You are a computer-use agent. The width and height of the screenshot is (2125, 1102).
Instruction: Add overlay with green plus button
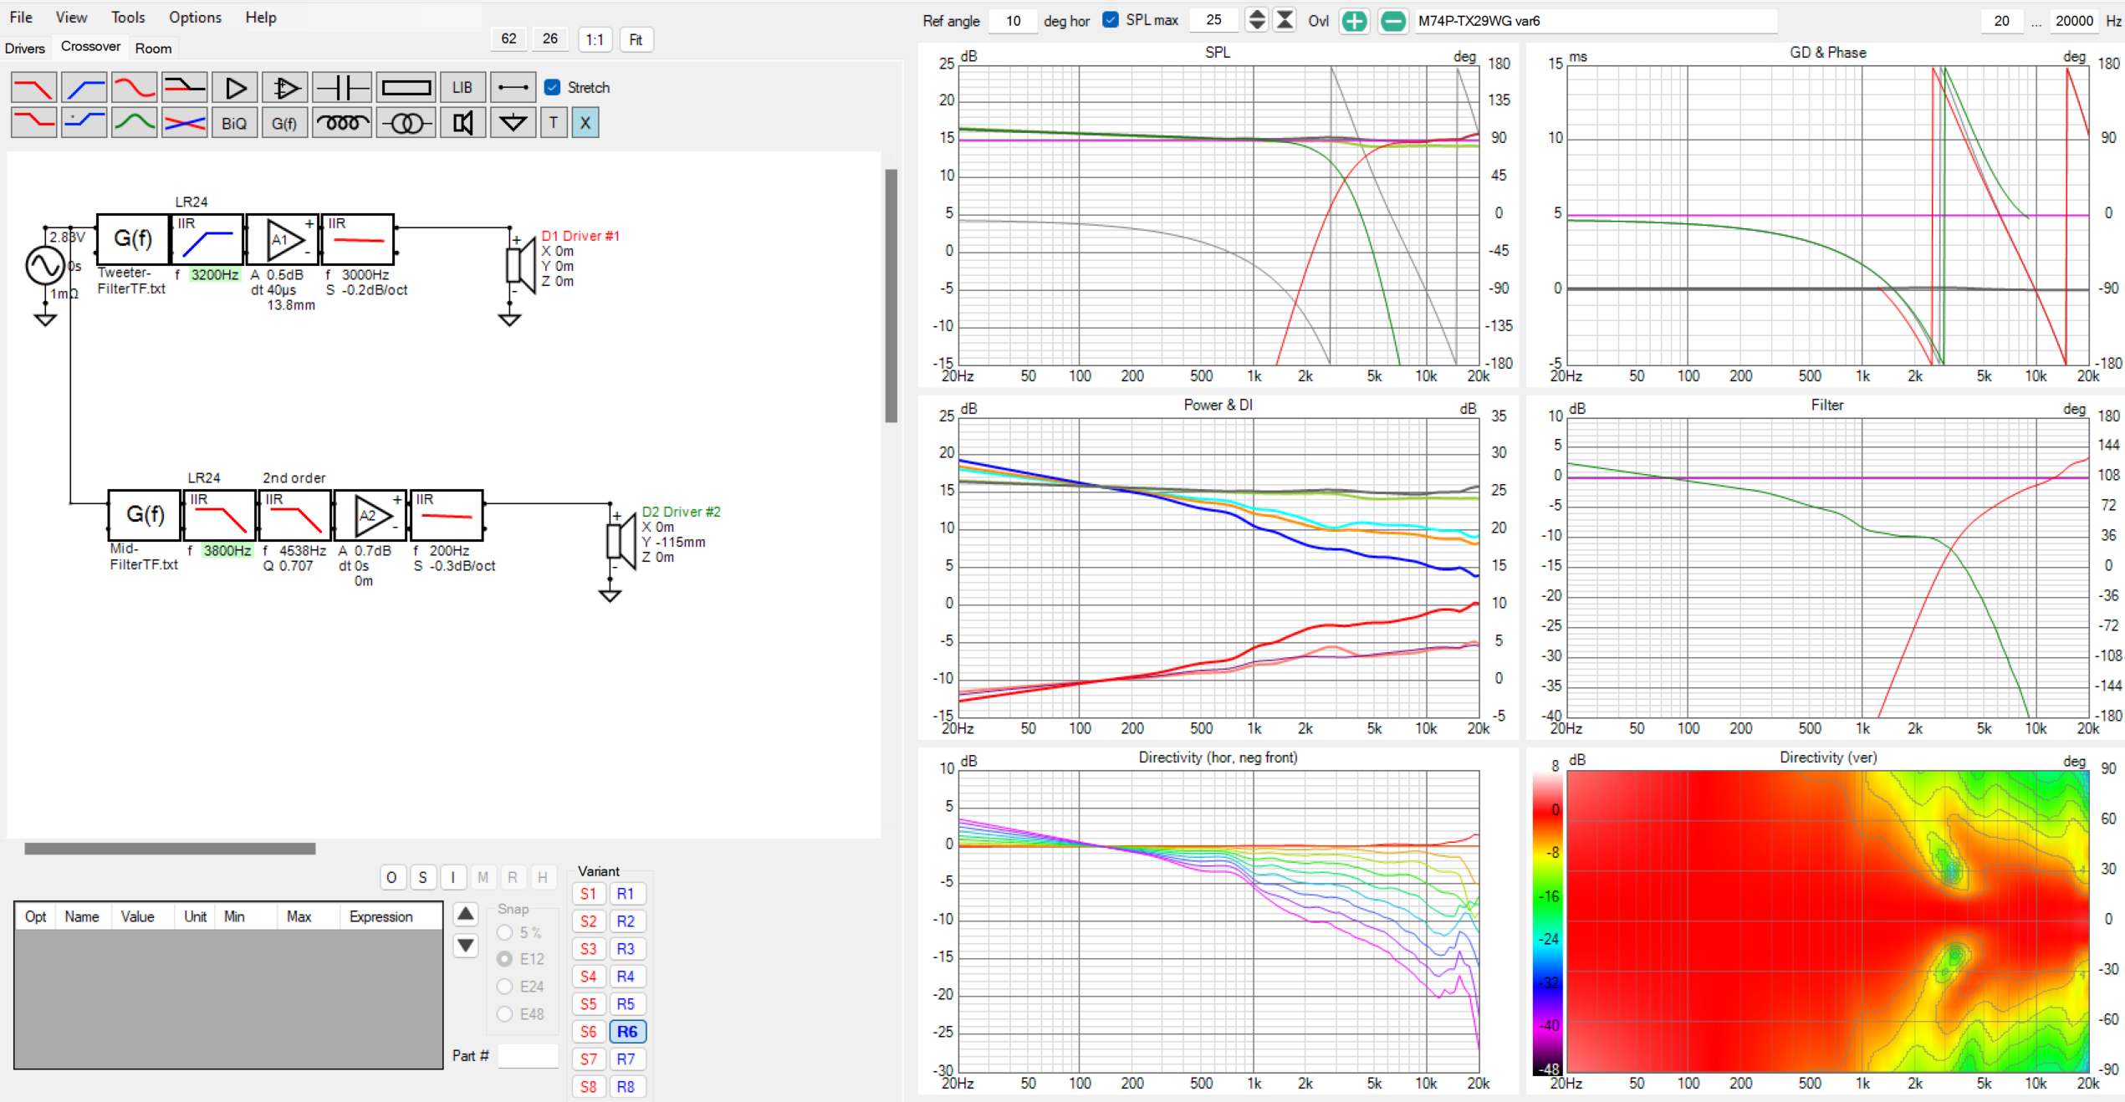point(1354,21)
